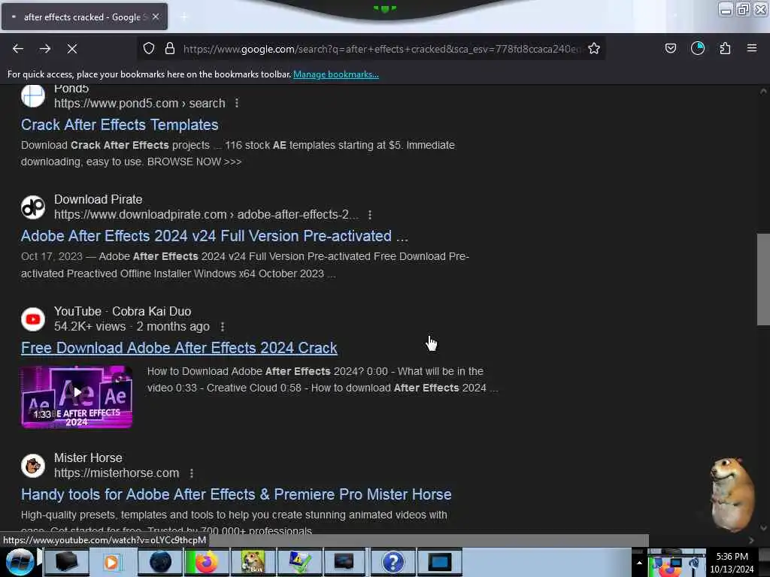The height and width of the screenshot is (577, 770).
Task: Open Crack After Effects Templates result
Action: click(120, 125)
